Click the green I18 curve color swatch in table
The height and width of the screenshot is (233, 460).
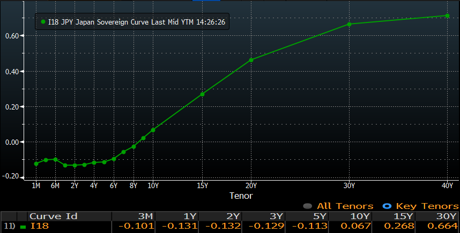click(x=23, y=227)
